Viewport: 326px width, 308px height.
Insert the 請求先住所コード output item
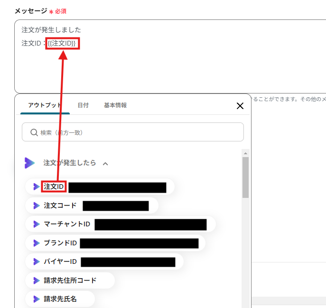tap(70, 280)
